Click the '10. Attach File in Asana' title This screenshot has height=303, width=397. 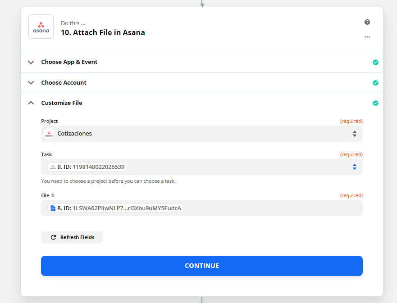click(x=103, y=32)
